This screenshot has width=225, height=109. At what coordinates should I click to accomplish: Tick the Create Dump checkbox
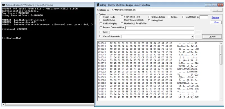(x=101, y=20)
